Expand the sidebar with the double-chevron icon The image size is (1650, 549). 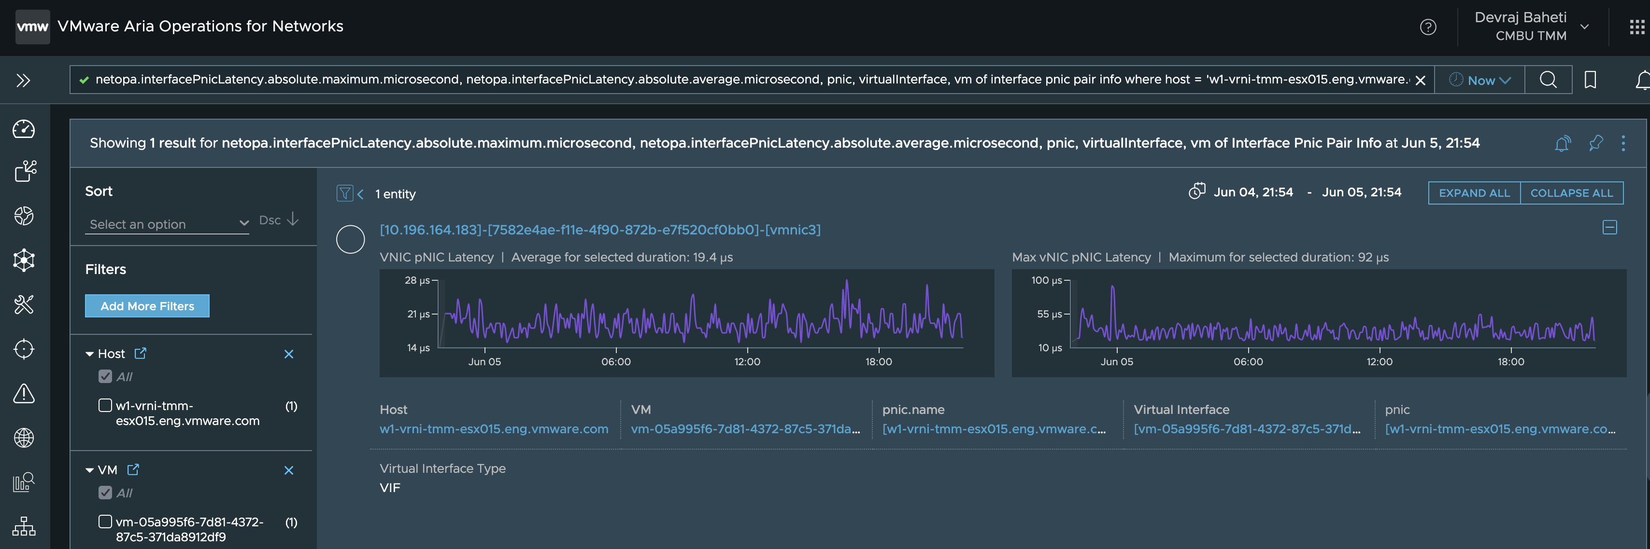(x=23, y=81)
